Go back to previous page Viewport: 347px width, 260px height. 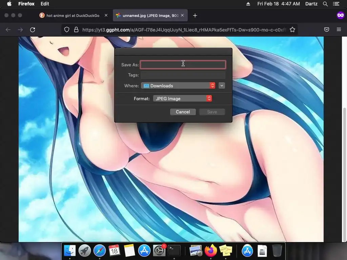pyautogui.click(x=8, y=30)
